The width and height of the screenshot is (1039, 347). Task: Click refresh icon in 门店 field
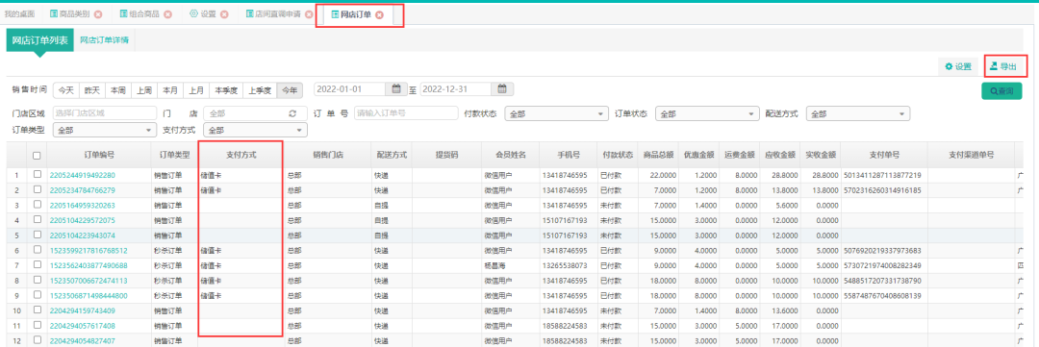[292, 113]
